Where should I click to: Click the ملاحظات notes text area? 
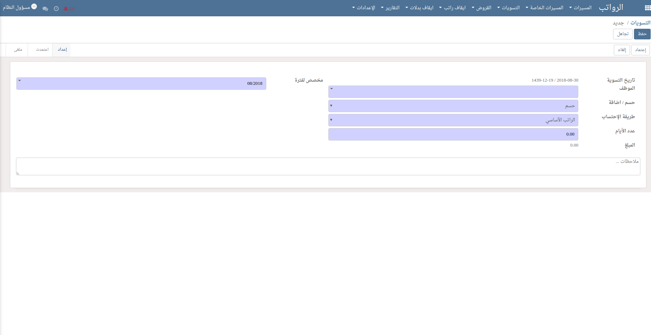click(328, 166)
